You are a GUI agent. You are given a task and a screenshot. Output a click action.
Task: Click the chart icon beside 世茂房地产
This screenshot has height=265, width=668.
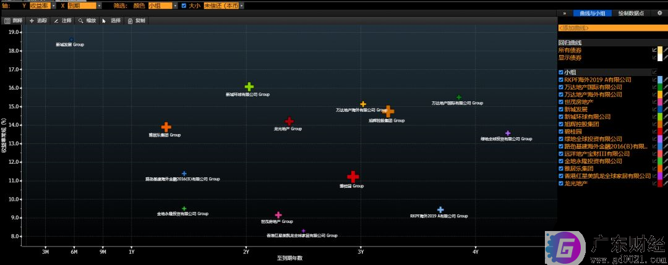654,102
